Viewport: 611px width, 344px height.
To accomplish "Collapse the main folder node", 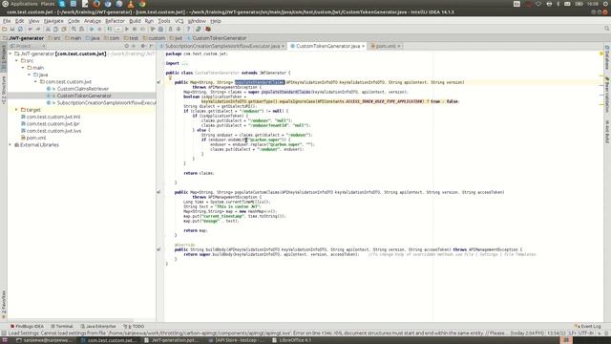I will (23, 68).
